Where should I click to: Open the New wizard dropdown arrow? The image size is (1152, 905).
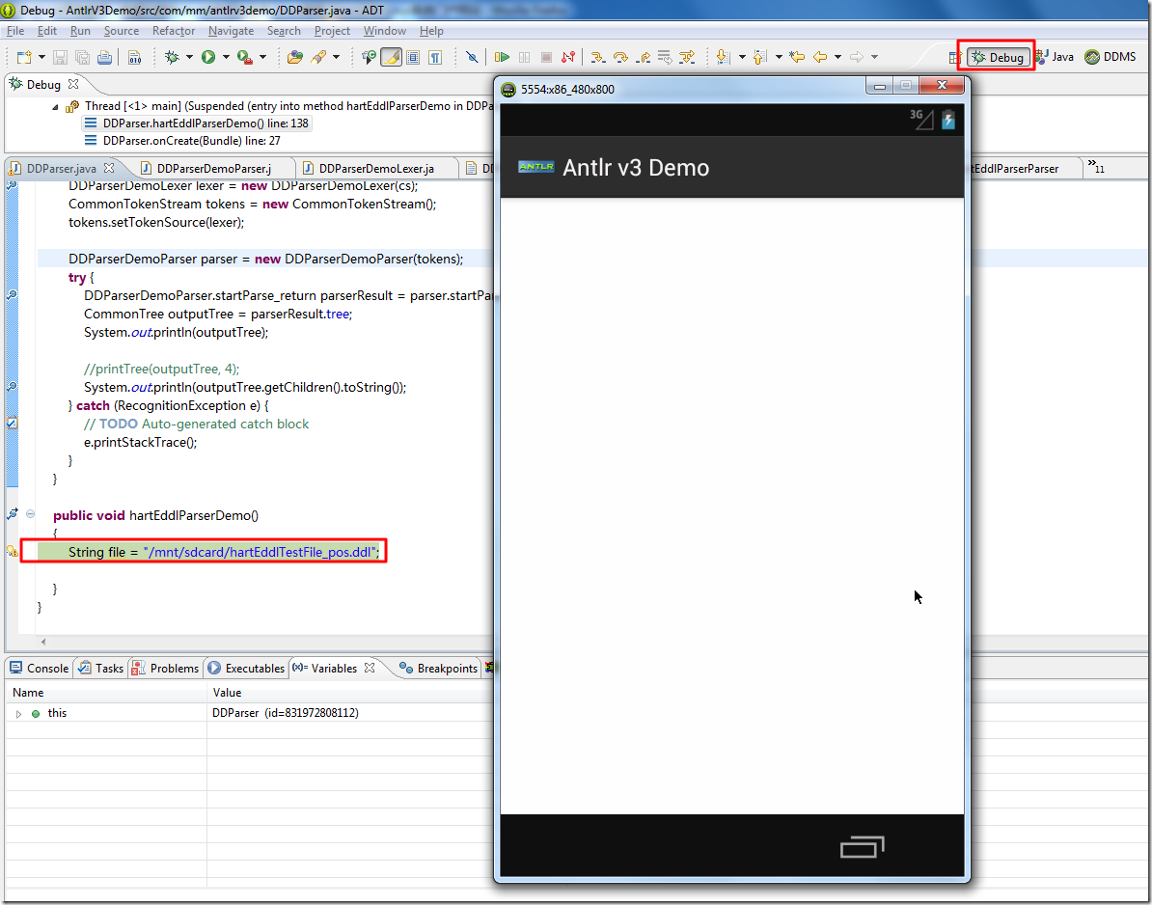(x=41, y=57)
